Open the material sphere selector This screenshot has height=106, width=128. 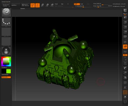[x=6, y=51]
